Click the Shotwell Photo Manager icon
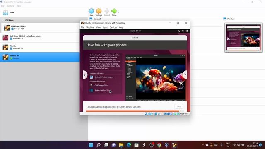The height and width of the screenshot is (149, 265). pos(91,77)
